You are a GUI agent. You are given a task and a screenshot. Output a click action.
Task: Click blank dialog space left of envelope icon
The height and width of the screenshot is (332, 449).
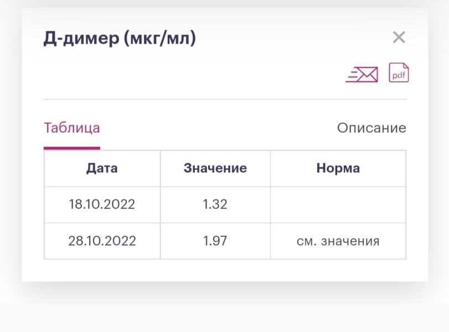(195, 74)
